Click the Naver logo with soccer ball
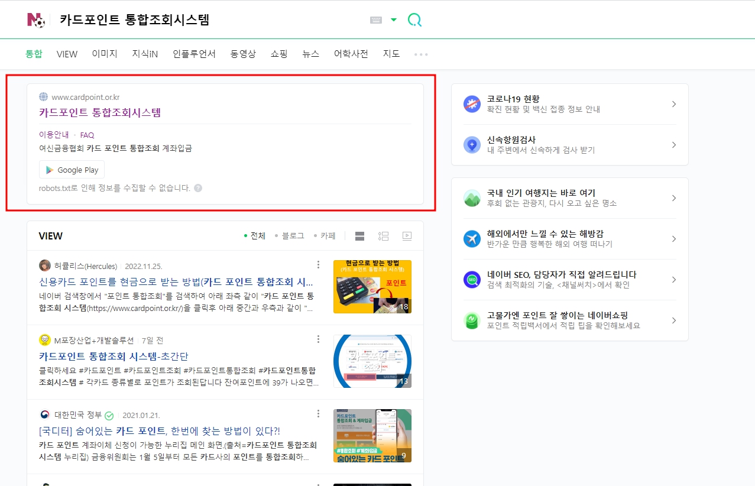755x486 pixels. click(x=36, y=20)
